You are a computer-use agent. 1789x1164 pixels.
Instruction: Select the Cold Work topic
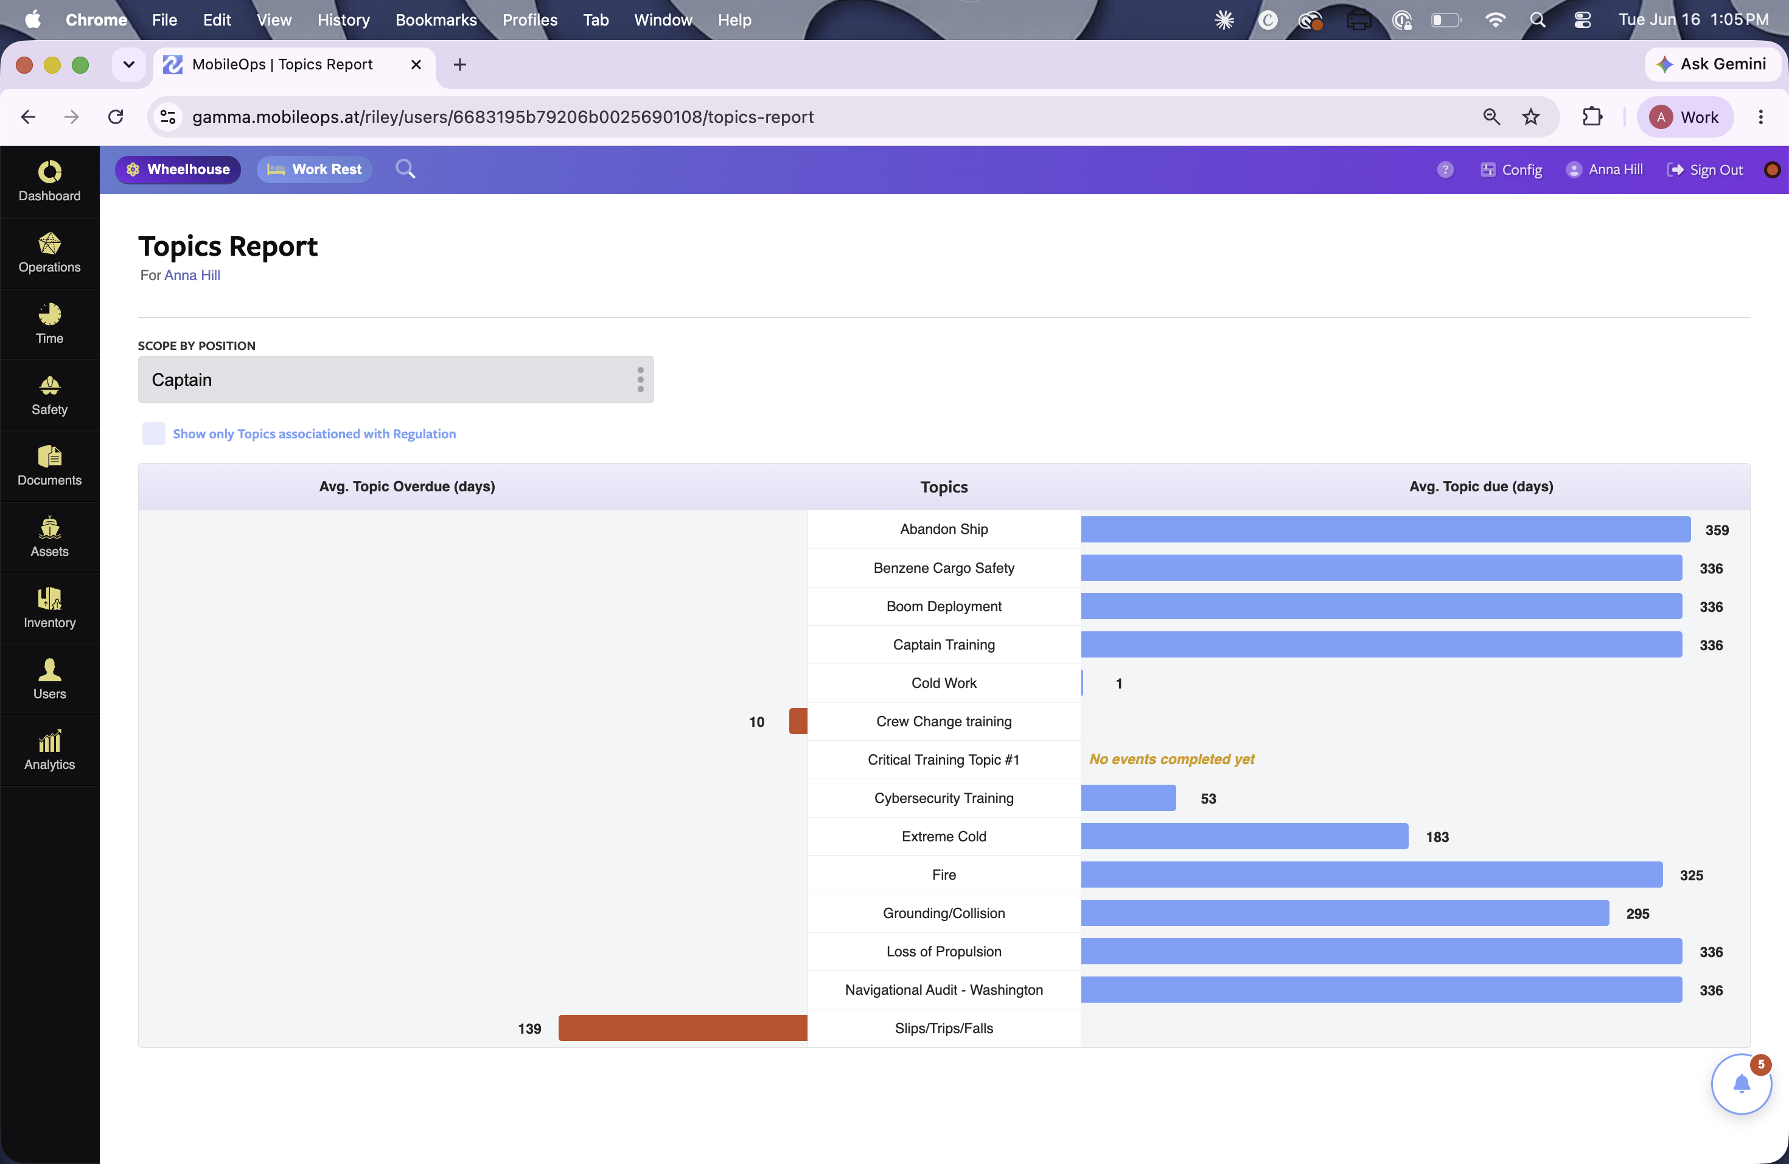944,683
